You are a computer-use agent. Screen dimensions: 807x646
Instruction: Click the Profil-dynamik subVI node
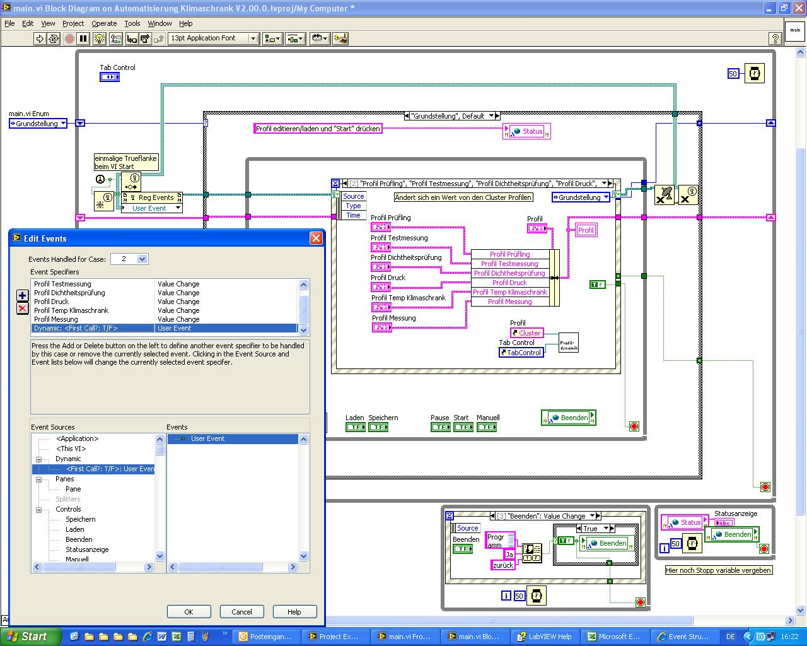[x=568, y=342]
